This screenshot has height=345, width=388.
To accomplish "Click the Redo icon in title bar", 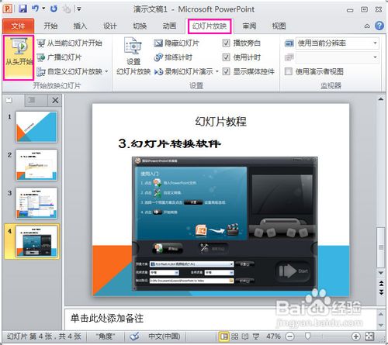I will point(54,9).
